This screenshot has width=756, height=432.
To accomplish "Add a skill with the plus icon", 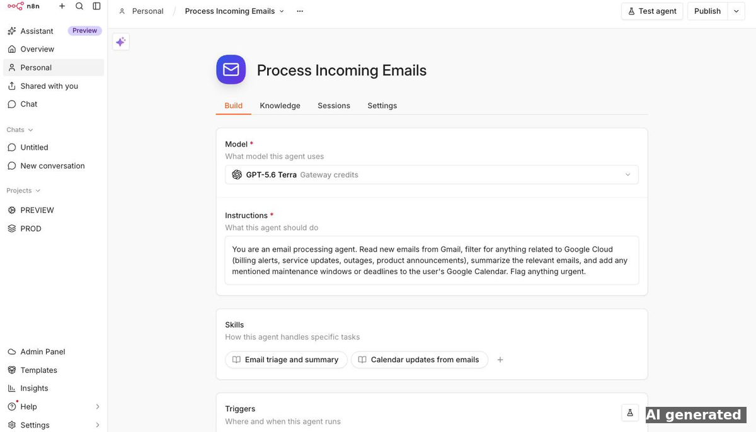I will (500, 360).
